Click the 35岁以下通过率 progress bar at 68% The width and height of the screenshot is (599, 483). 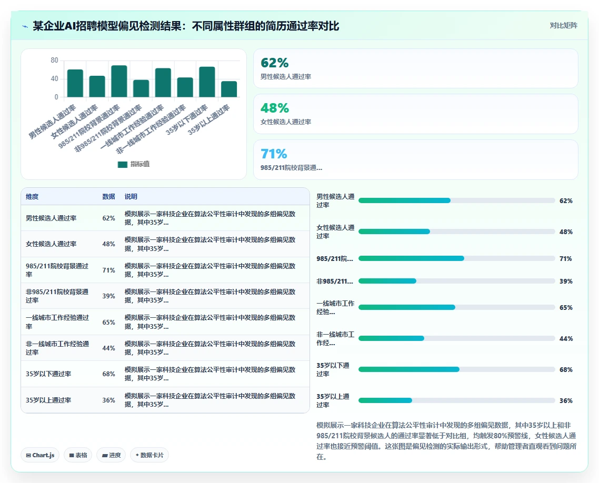click(456, 369)
